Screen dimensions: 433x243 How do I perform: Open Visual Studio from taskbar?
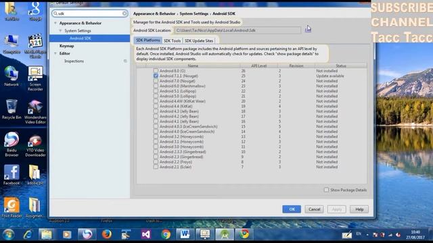point(146,234)
